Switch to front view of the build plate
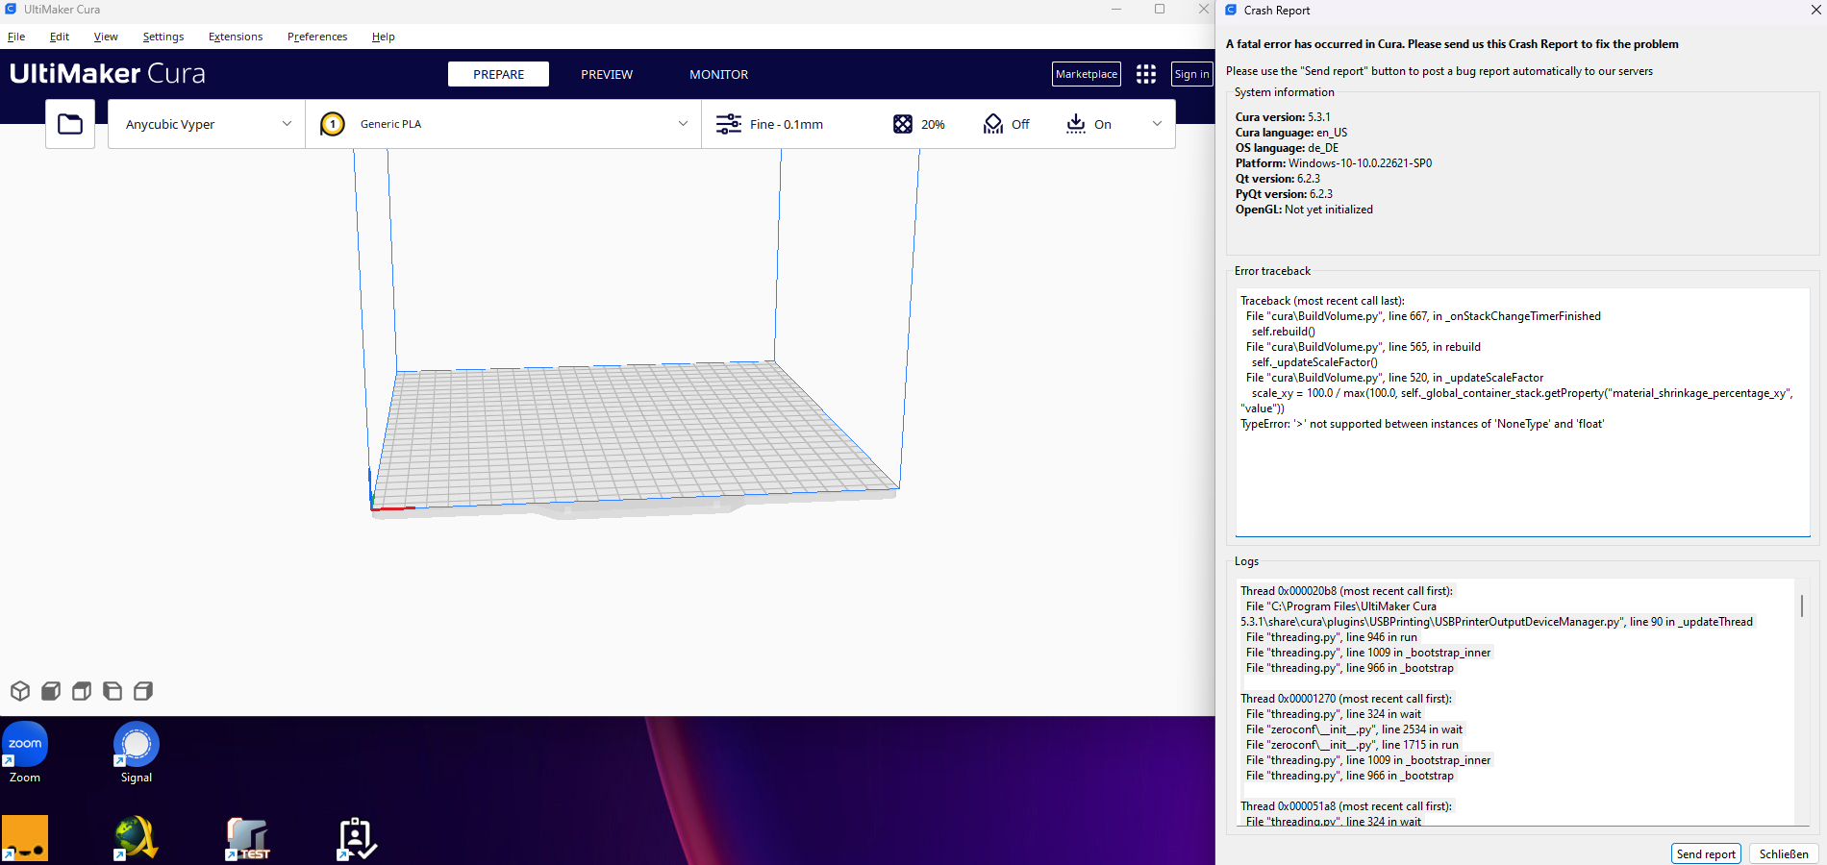 pyautogui.click(x=51, y=691)
